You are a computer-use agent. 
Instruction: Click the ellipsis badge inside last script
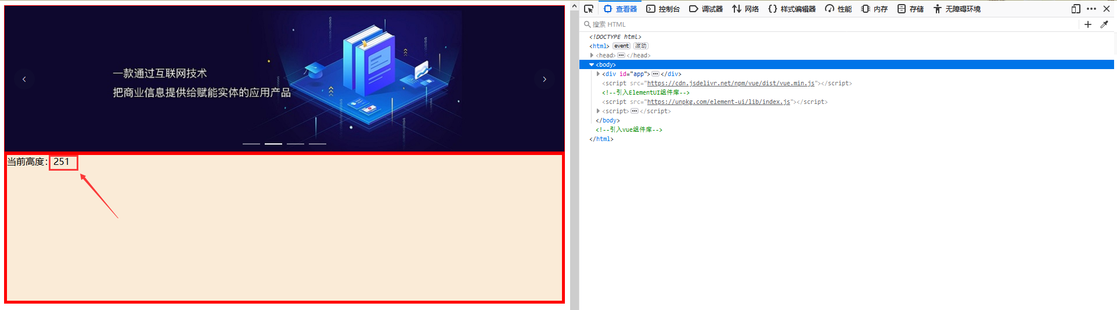[x=635, y=111]
